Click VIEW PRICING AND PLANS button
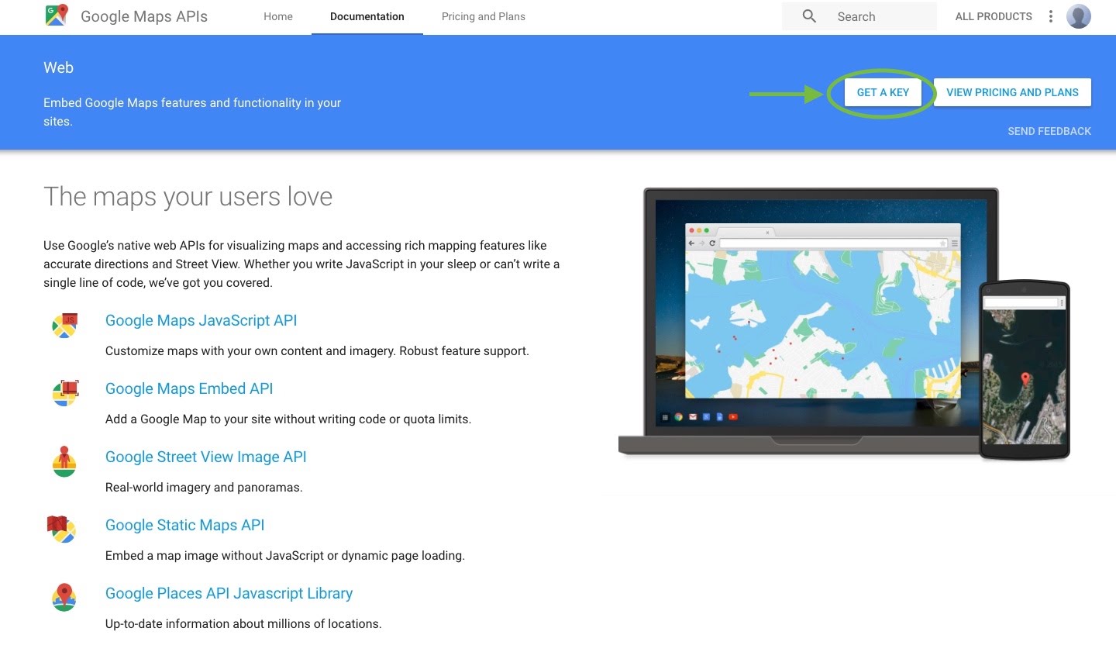1116x659 pixels. click(x=1012, y=92)
